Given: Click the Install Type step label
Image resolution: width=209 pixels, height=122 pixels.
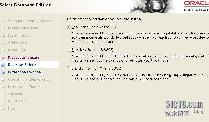Looking at the screenshot, I should 17,50.
